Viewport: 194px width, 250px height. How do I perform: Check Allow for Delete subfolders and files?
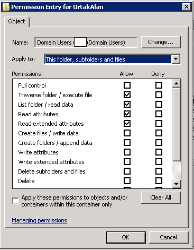click(x=127, y=171)
